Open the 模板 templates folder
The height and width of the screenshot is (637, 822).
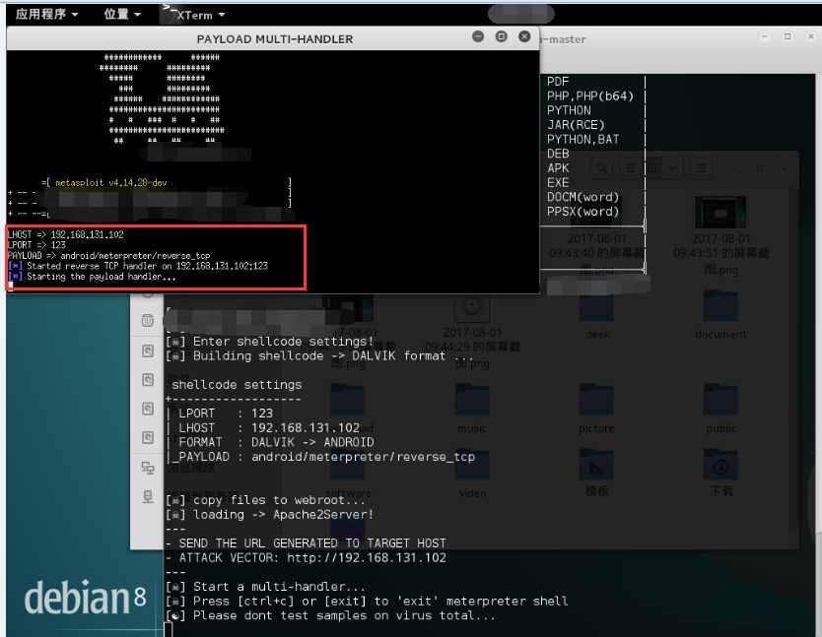point(596,473)
